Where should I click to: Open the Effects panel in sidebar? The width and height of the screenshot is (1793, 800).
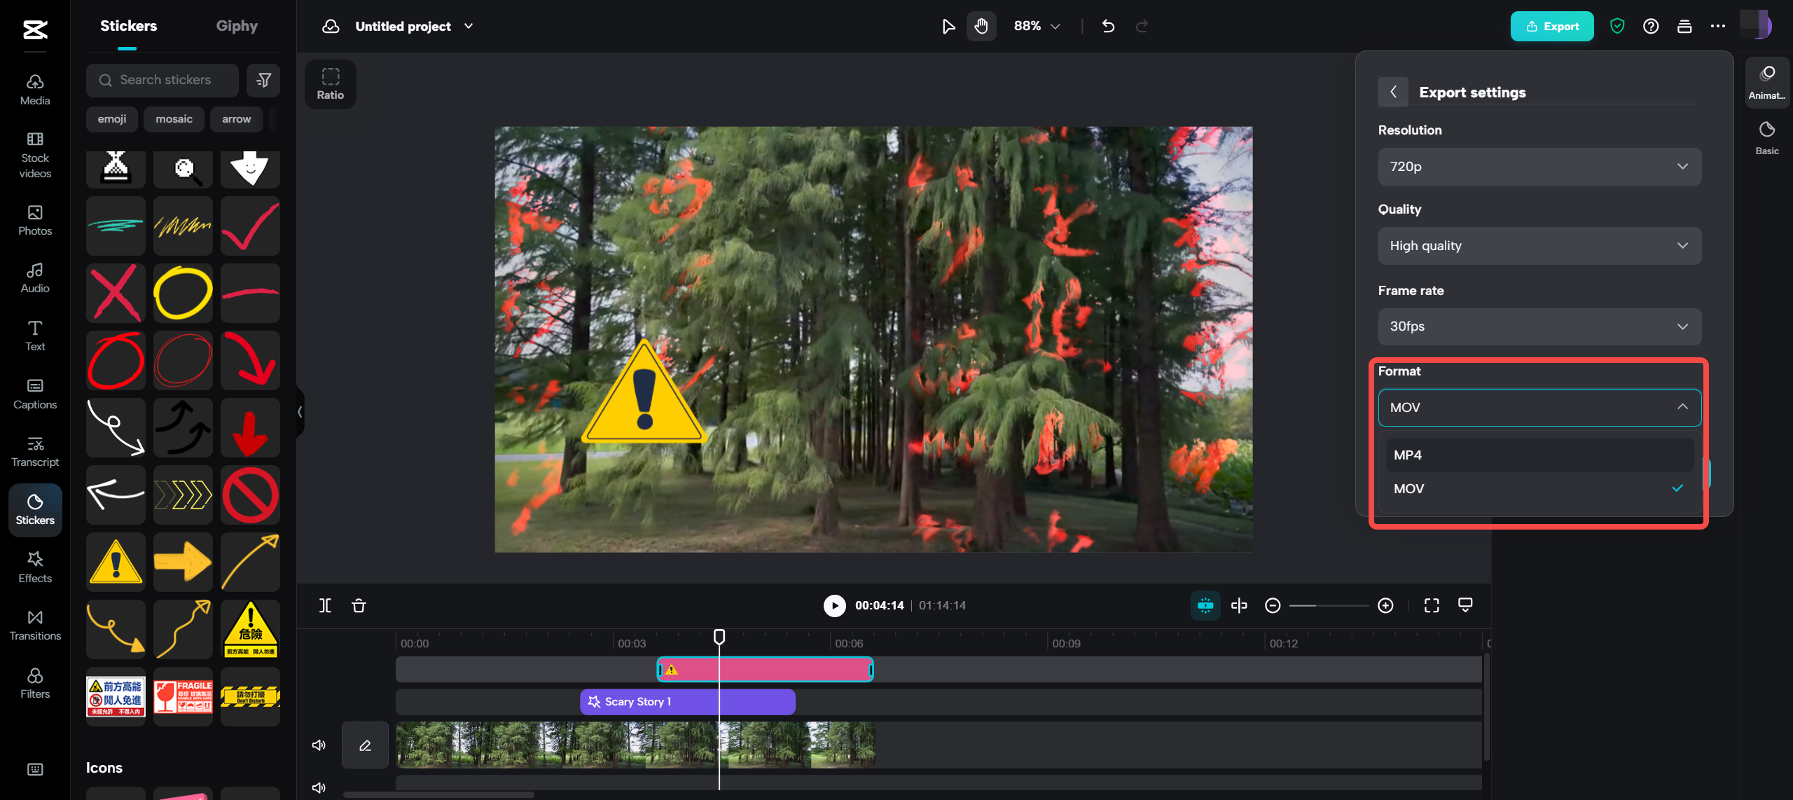[x=35, y=567]
